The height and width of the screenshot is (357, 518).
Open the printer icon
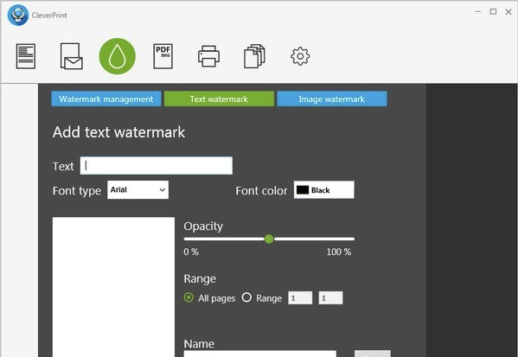208,56
